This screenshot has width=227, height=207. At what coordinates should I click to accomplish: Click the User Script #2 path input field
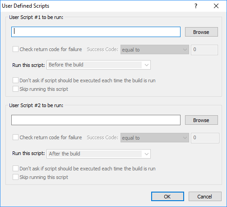(x=96, y=120)
